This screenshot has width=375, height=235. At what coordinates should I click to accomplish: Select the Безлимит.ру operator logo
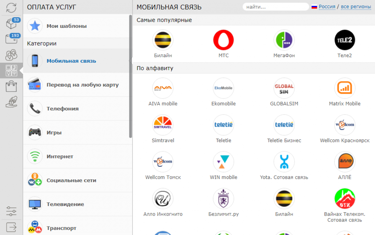224,199
